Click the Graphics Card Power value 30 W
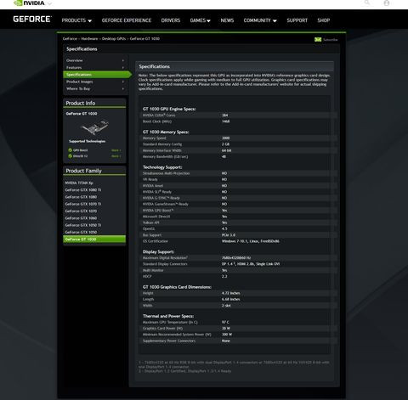Screen dimensions: 408x400 tap(226, 329)
